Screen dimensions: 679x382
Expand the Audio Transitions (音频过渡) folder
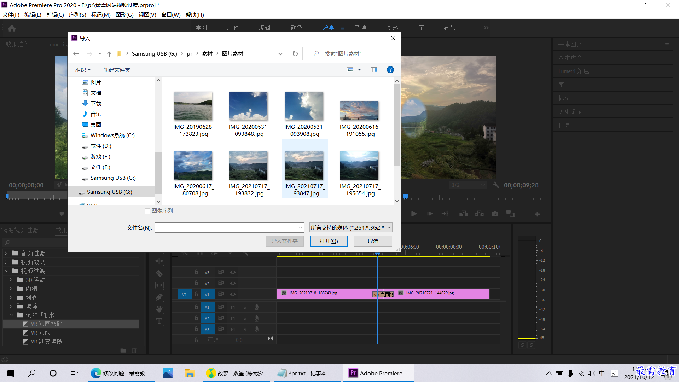tap(6, 253)
